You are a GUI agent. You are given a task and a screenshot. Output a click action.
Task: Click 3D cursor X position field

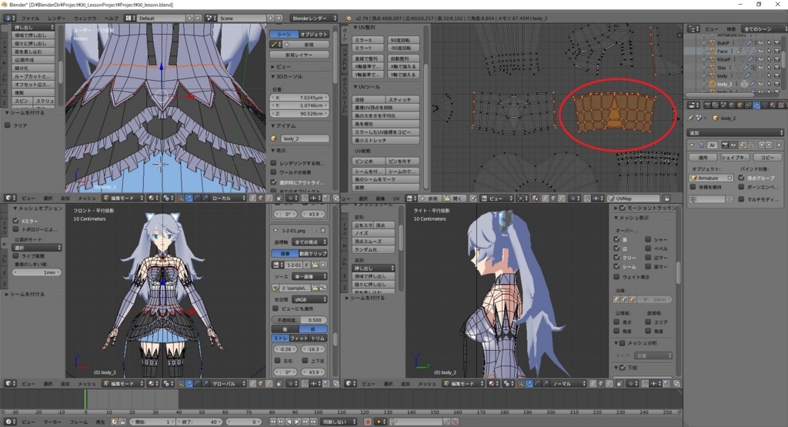[x=299, y=98]
